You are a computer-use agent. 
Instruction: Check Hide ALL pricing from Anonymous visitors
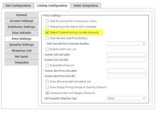[x=47, y=21]
